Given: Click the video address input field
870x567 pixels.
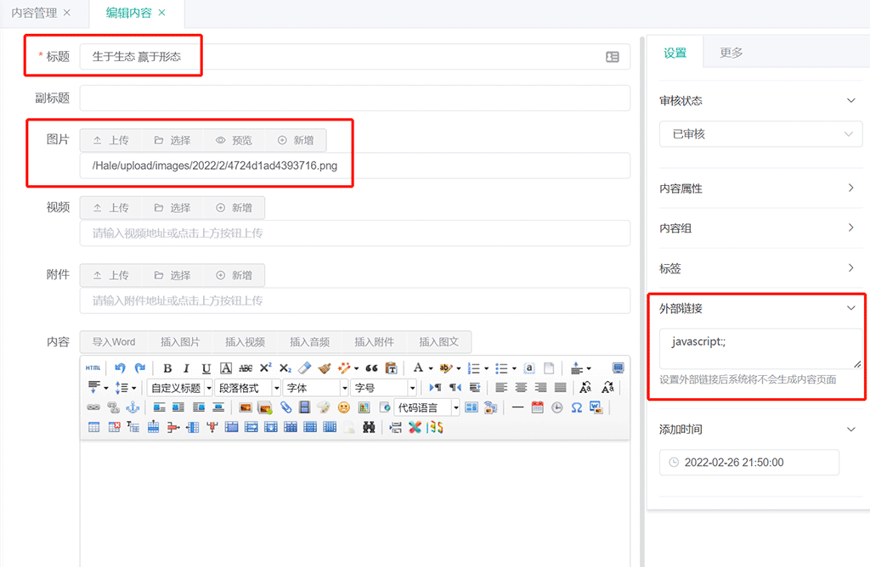Looking at the screenshot, I should (355, 233).
